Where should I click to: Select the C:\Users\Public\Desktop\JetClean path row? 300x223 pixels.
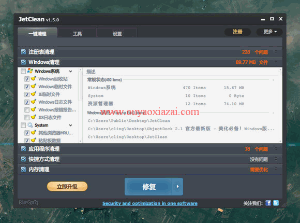tap(129, 121)
